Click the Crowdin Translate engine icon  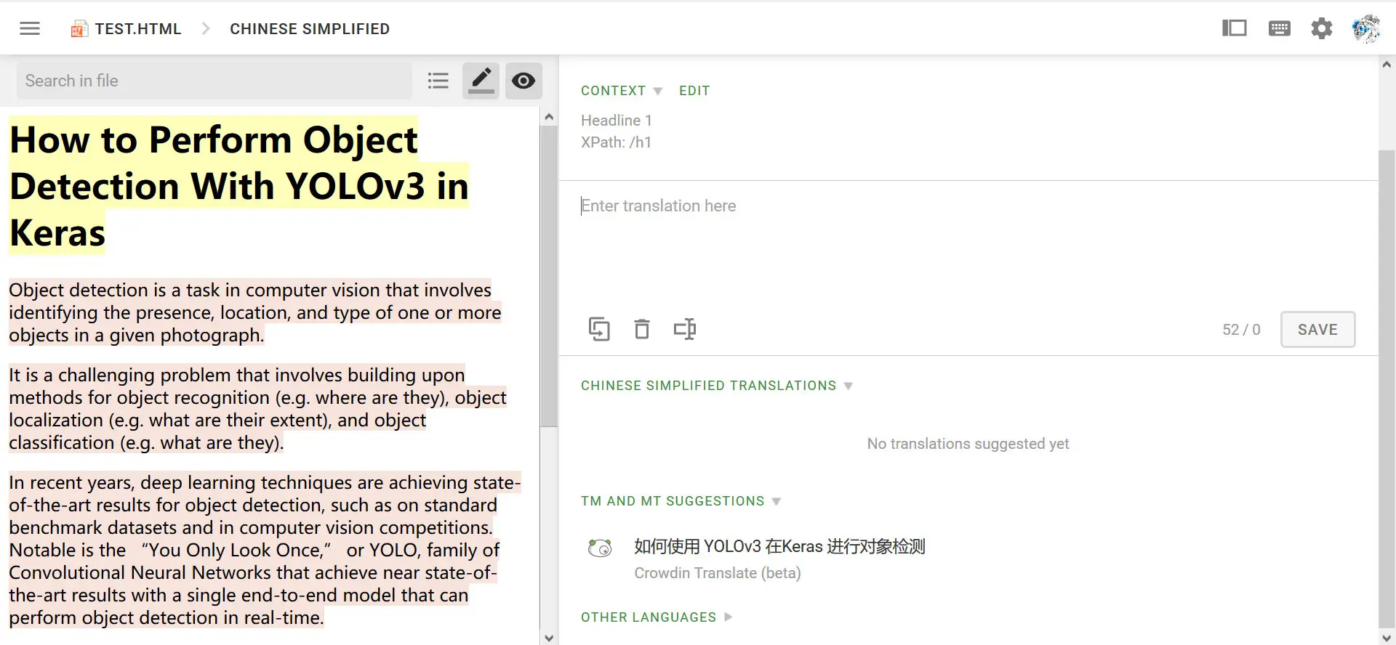[x=600, y=548]
